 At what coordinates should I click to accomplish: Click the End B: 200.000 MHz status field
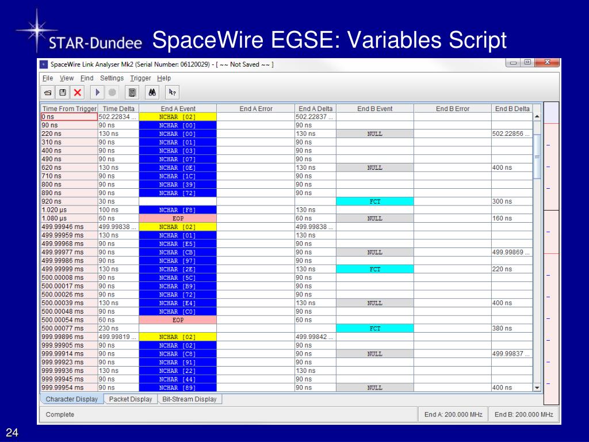[x=523, y=414]
